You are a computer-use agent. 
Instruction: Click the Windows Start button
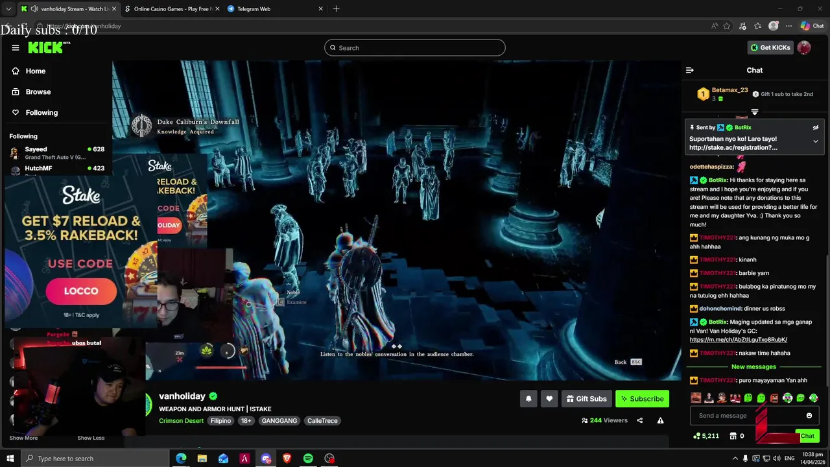[10, 459]
